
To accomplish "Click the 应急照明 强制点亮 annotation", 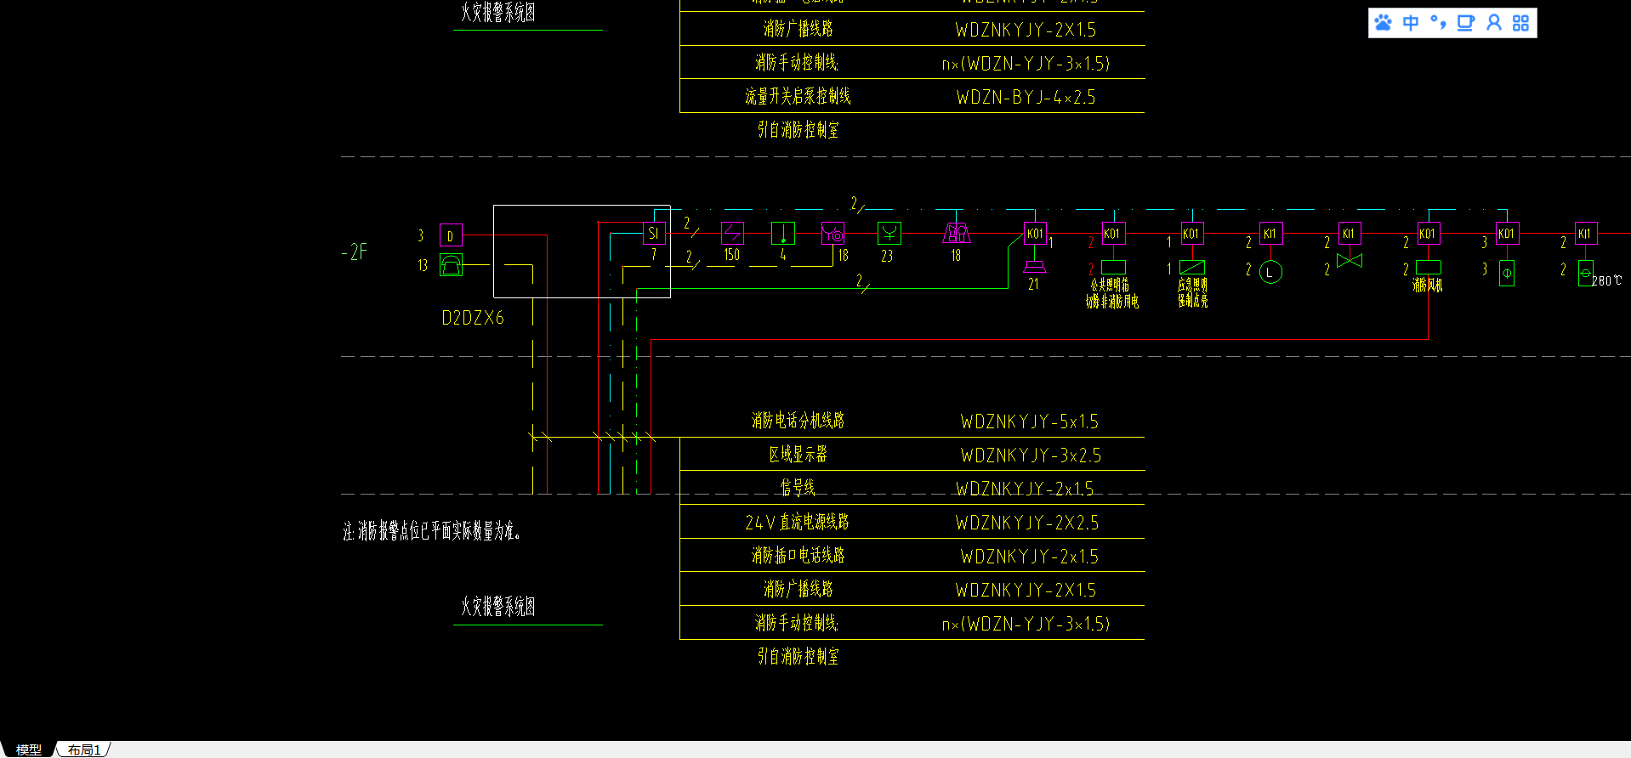I will pyautogui.click(x=1192, y=293).
